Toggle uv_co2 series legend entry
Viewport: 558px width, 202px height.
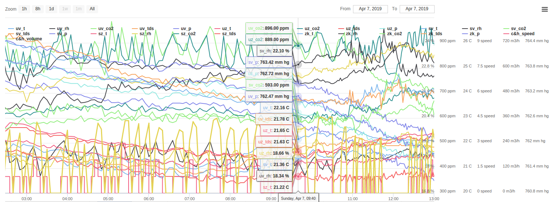(102, 28)
